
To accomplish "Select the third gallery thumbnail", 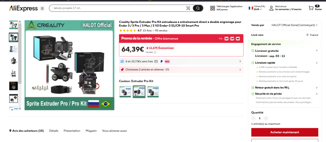I will 13,49.
